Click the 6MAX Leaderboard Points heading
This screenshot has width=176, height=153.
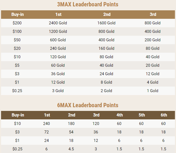(88, 105)
